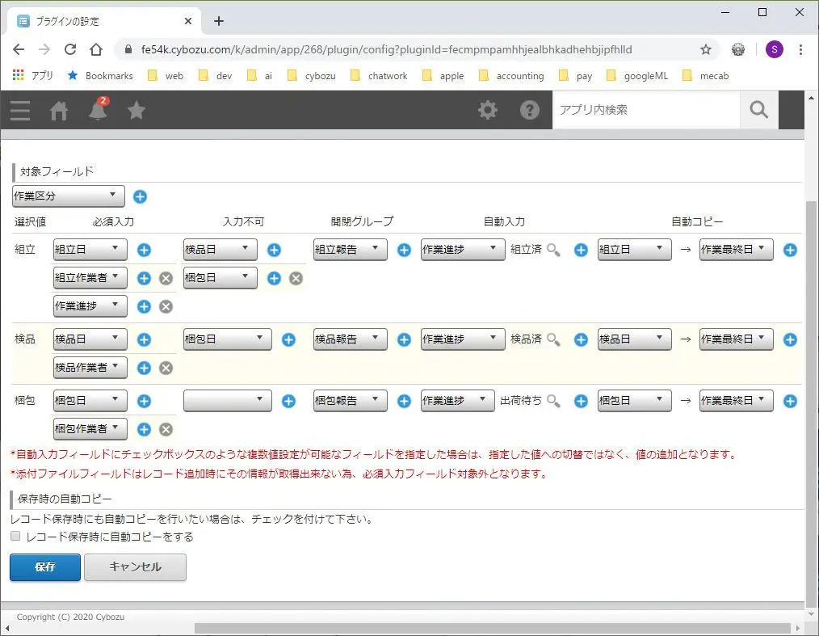Open favorites via the star icon

coord(136,111)
